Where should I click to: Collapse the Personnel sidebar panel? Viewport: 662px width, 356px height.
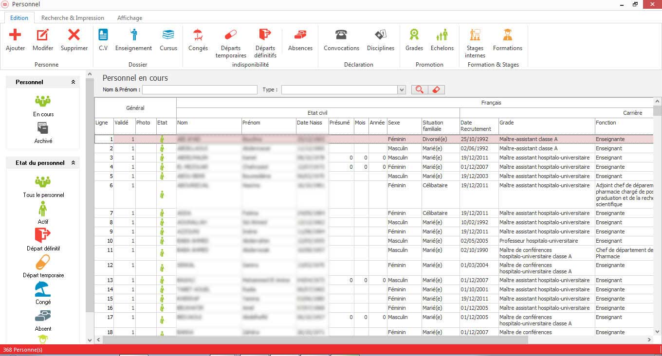(73, 82)
